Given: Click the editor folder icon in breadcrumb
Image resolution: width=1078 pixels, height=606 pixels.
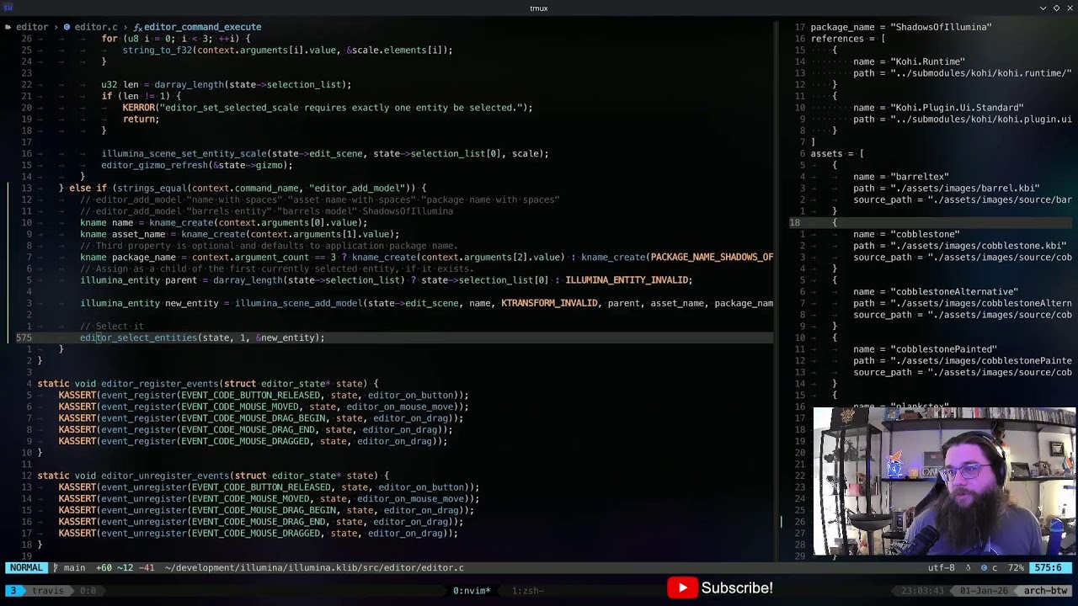Looking at the screenshot, I should coord(8,27).
